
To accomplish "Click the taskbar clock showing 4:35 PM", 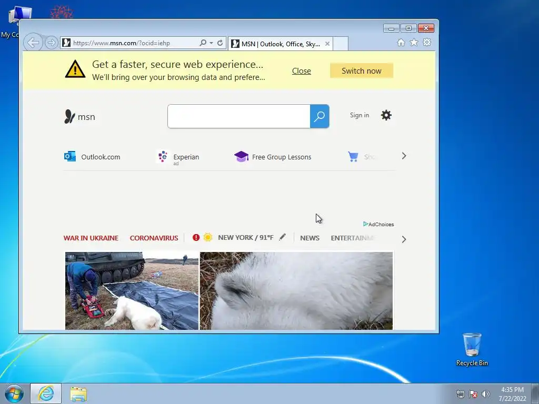I will click(512, 394).
